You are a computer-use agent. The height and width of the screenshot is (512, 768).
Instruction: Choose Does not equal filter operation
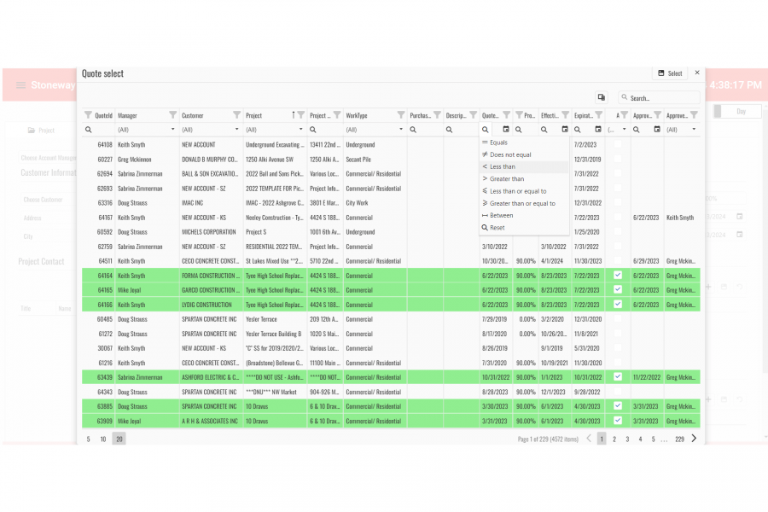(524, 154)
